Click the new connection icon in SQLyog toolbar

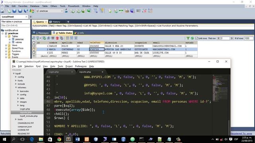click(x=3, y=11)
